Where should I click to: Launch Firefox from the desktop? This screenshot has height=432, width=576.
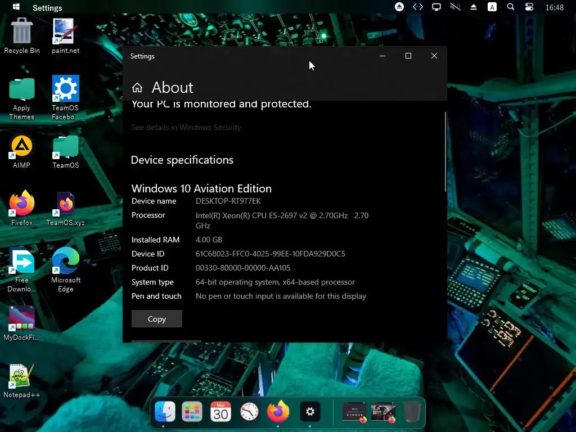coord(22,208)
